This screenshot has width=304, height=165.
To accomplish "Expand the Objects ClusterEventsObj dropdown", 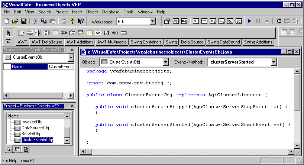I will (x=166, y=62).
